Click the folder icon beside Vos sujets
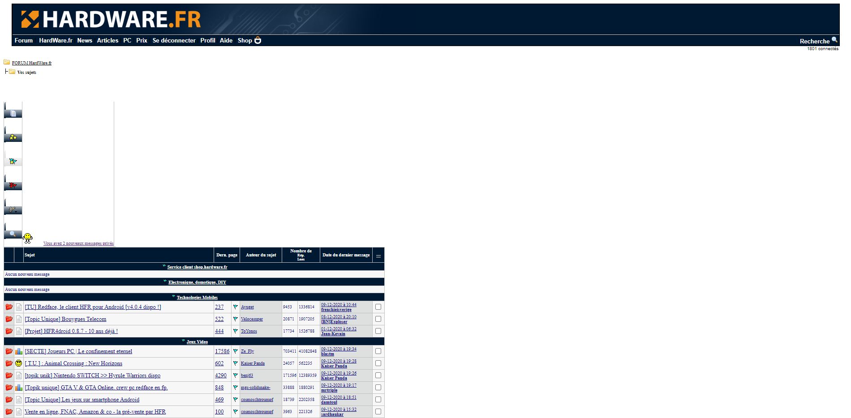This screenshot has height=418, width=851. coord(12,72)
